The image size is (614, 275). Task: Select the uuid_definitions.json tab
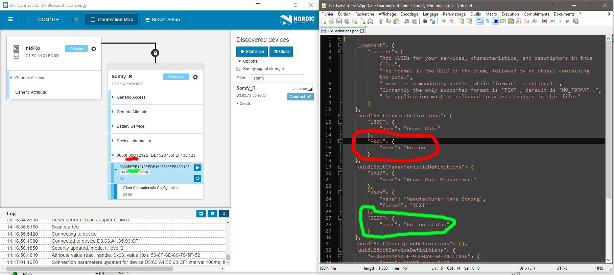tap(343, 31)
